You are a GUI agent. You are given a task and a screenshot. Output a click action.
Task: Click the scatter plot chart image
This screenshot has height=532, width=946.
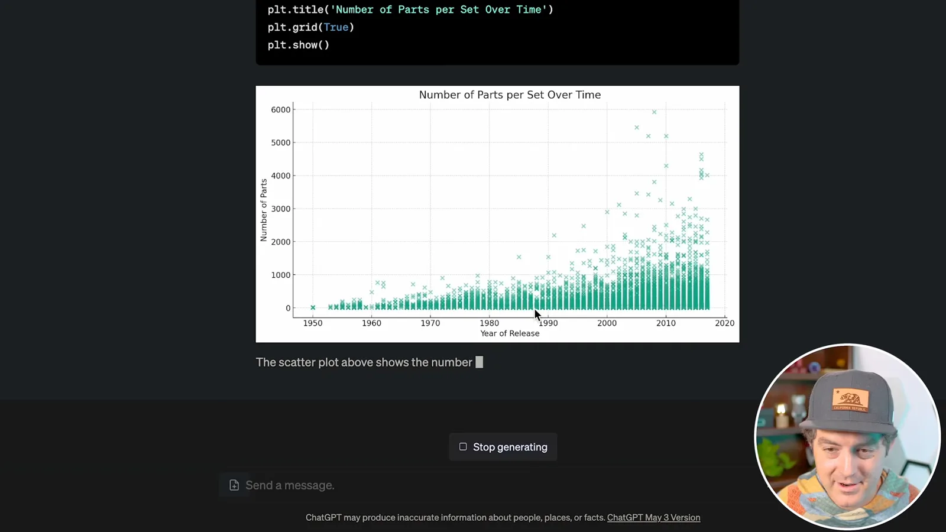coord(497,214)
